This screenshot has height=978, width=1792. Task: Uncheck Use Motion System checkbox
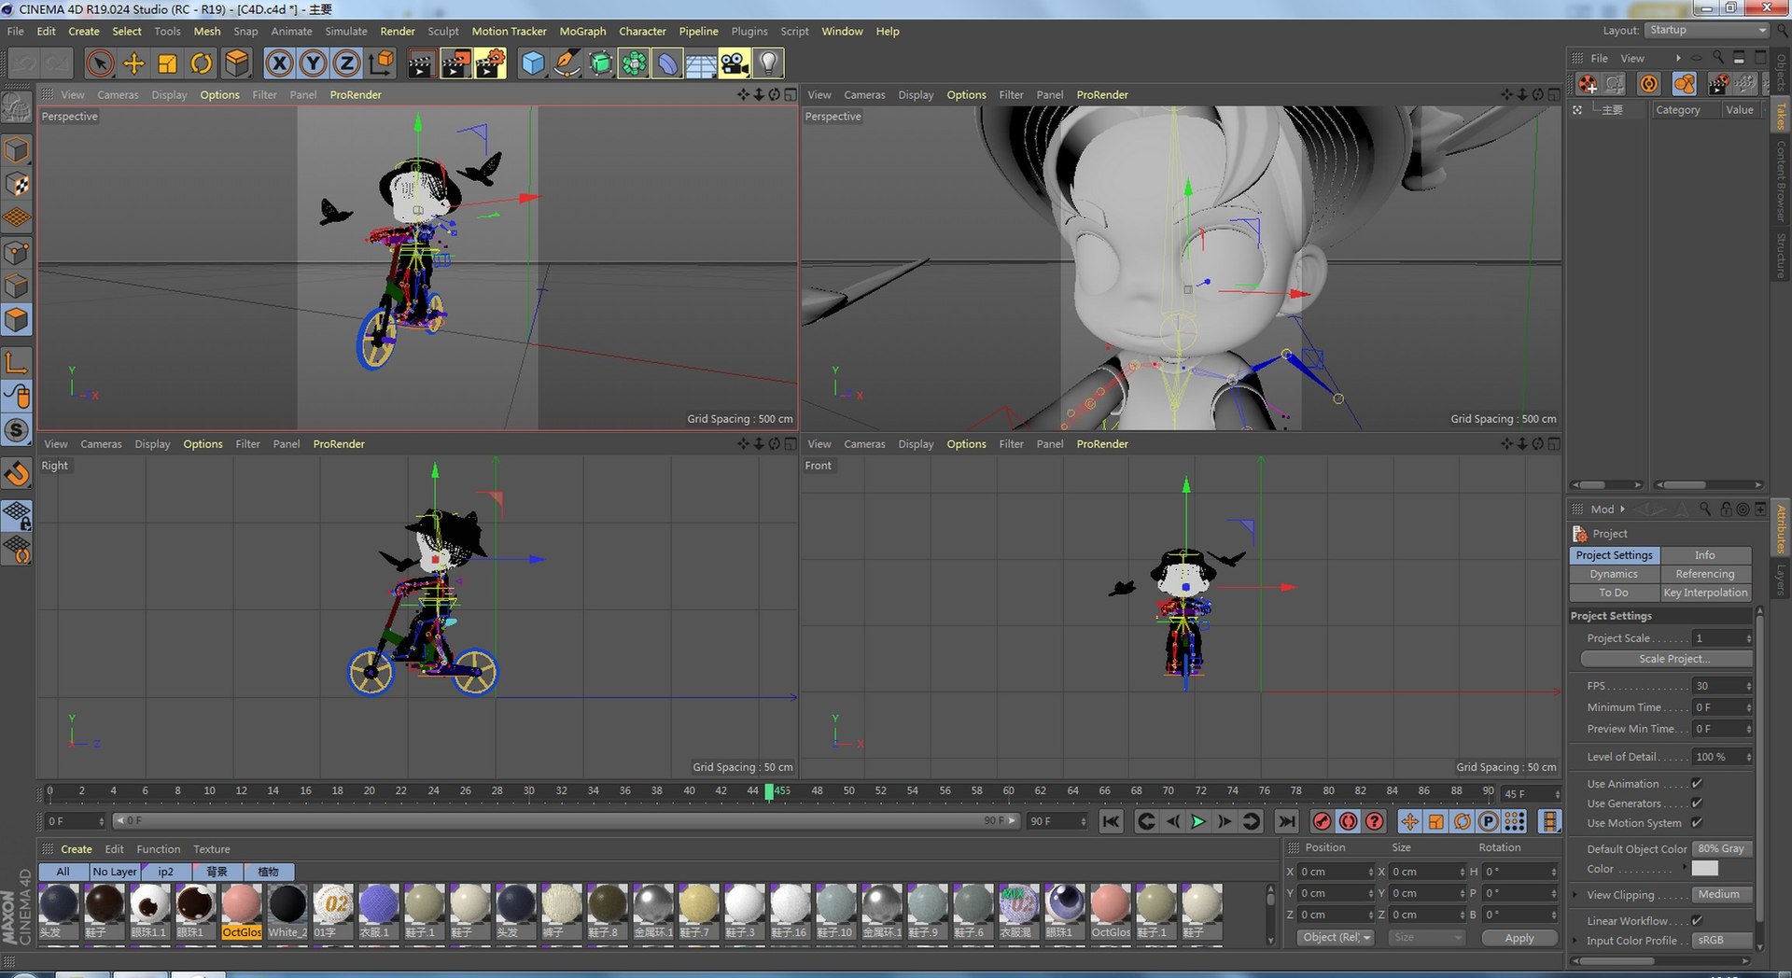click(1697, 823)
